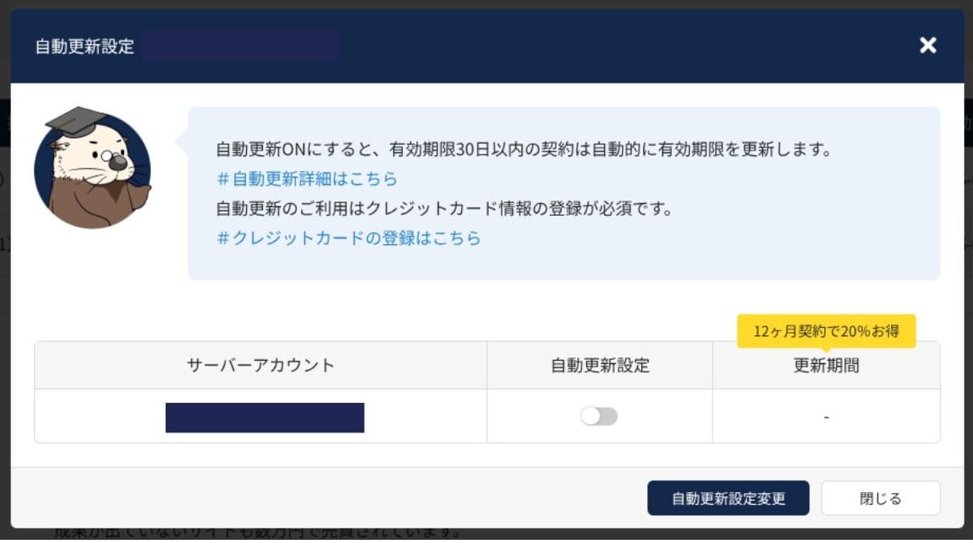Click the 更新期間 cell showing a dash
The width and height of the screenshot is (973, 543).
pos(826,417)
